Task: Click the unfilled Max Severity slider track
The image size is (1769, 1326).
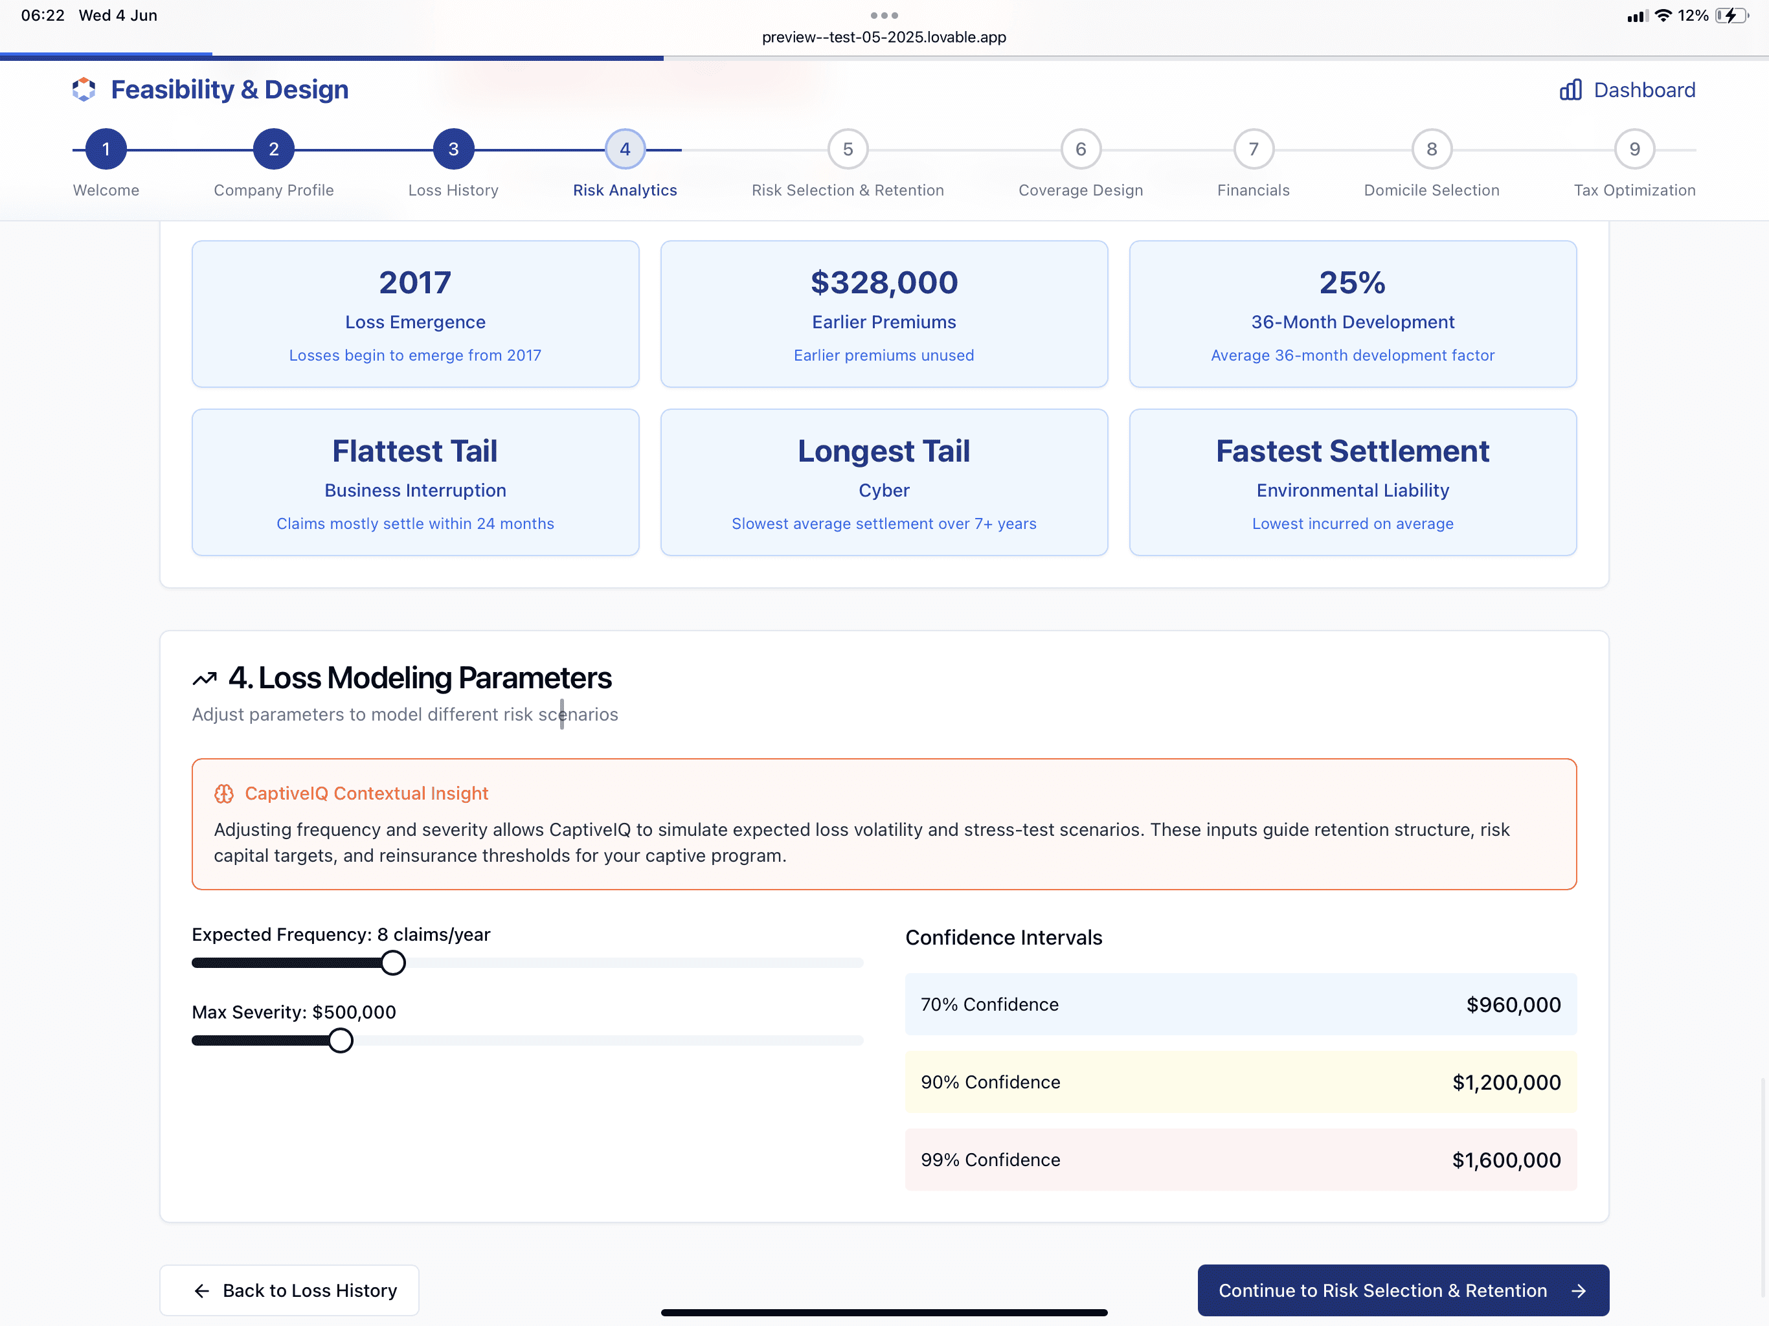Action: point(609,1040)
